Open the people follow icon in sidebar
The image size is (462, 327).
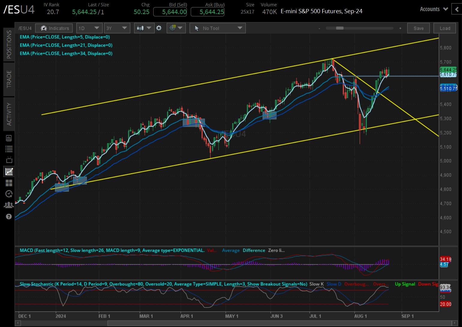point(9,205)
